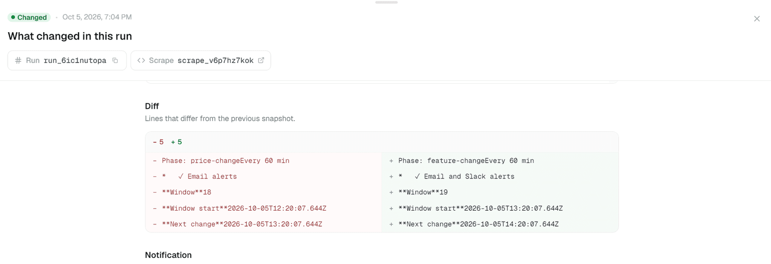Viewport: 771px width, 264px height.
Task: Click the red '- 5' removed count
Action: pos(158,142)
